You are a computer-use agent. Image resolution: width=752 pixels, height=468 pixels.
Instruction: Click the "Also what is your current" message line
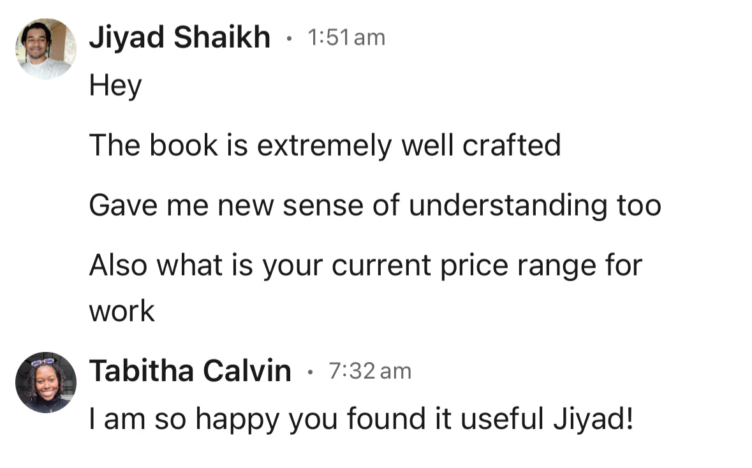(x=365, y=265)
